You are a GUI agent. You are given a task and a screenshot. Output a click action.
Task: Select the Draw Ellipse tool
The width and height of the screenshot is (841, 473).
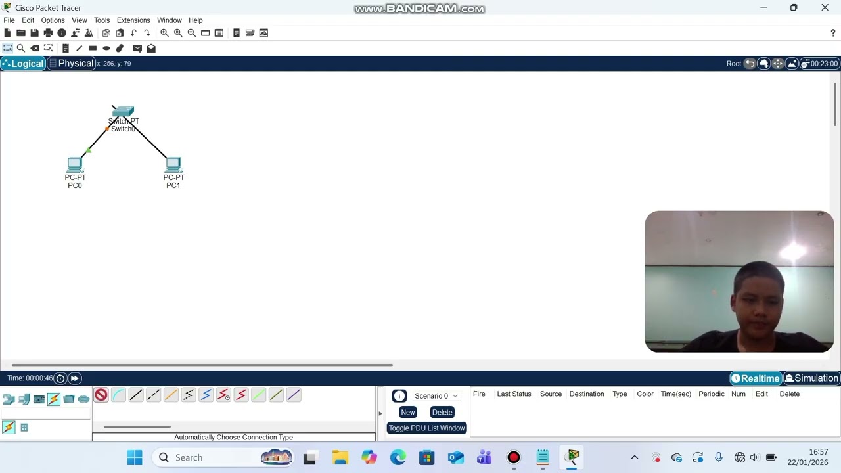(106, 48)
